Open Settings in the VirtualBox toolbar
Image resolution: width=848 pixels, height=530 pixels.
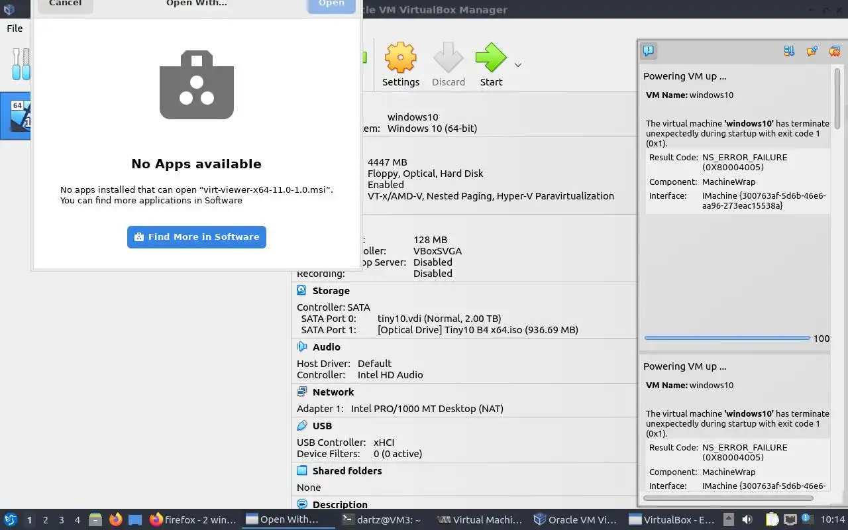[x=401, y=65]
